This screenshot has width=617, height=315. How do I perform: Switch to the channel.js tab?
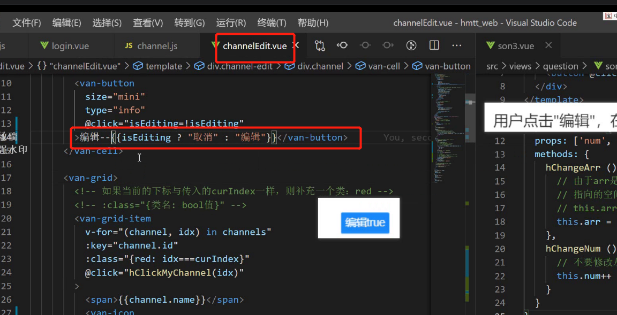tap(151, 46)
